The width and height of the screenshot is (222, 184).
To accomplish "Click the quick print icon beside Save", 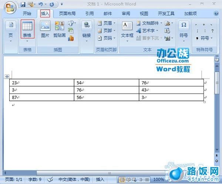I will pos(31,4).
